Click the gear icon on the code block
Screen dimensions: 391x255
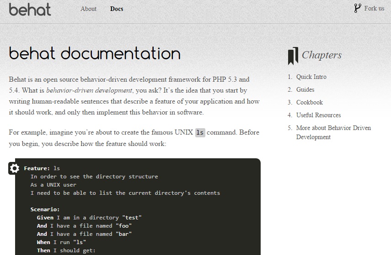(x=14, y=168)
